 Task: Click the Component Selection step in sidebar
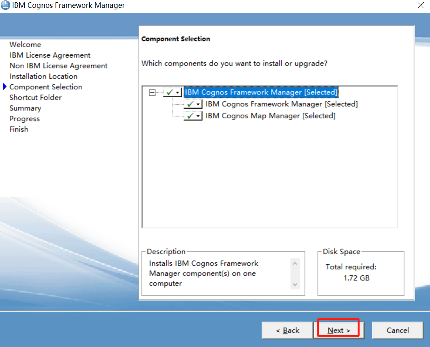(x=46, y=87)
